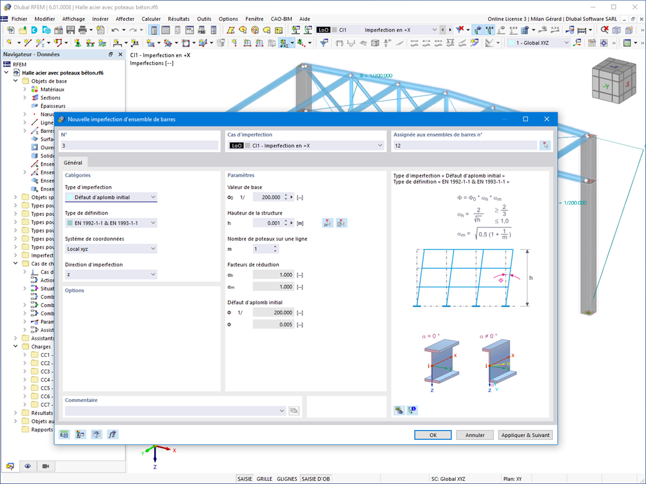Viewport: 646px width, 484px height.
Task: Expand Matériaux in navigator tree
Action: tap(25, 89)
